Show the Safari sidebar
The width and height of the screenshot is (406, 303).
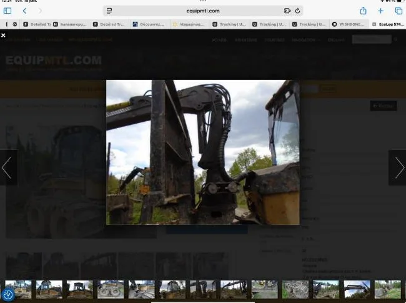coord(7,11)
